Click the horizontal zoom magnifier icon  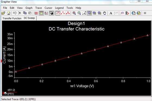point(94,13)
